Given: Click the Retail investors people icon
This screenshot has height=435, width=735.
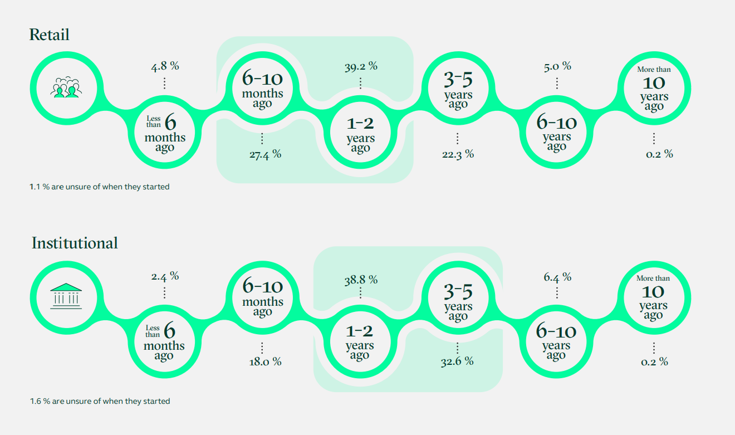Looking at the screenshot, I should 66,88.
